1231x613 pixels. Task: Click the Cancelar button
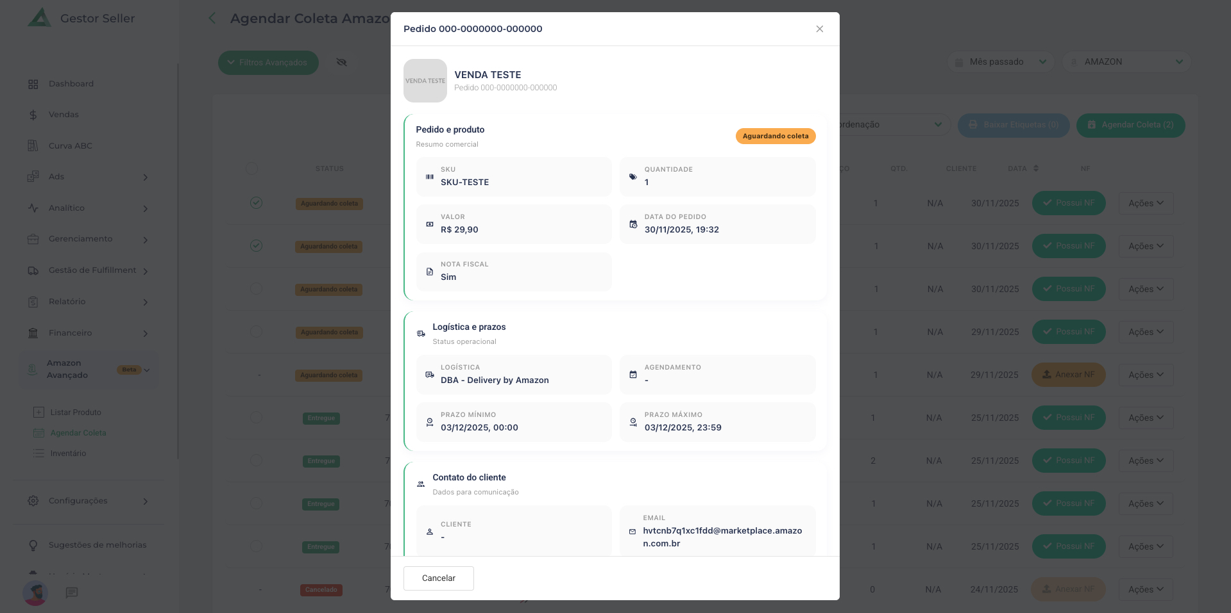(438, 578)
